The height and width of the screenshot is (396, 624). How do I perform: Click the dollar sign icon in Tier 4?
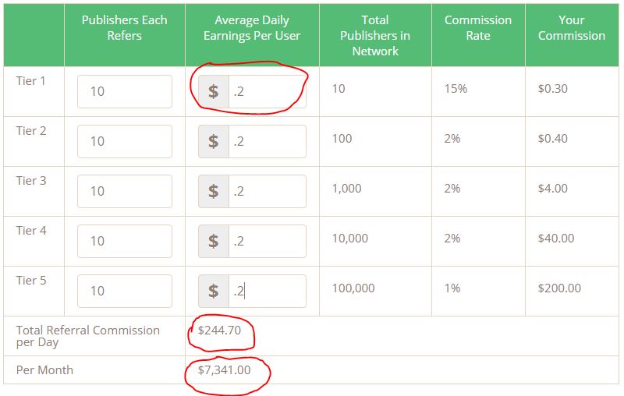214,242
